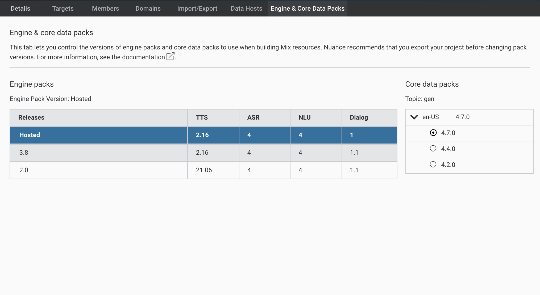Select core data pack version 4.2.0
Image resolution: width=540 pixels, height=295 pixels.
click(433, 165)
